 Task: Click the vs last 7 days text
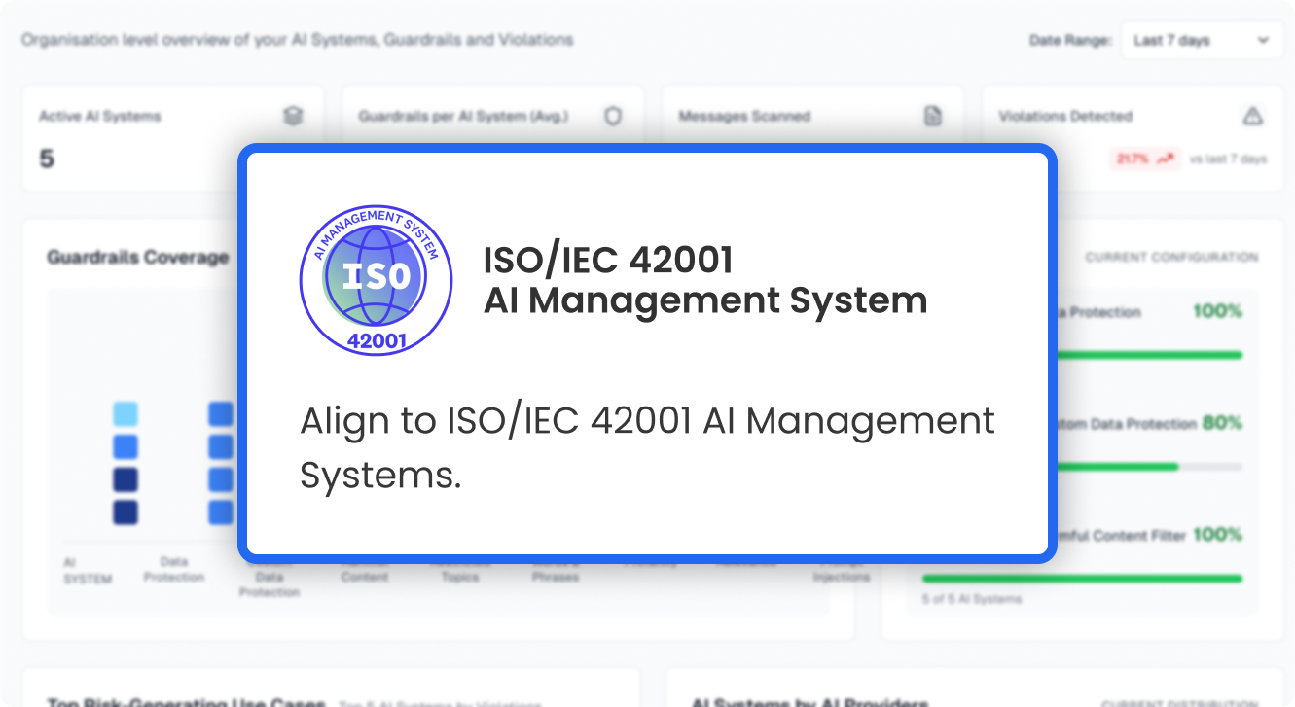(x=1229, y=159)
